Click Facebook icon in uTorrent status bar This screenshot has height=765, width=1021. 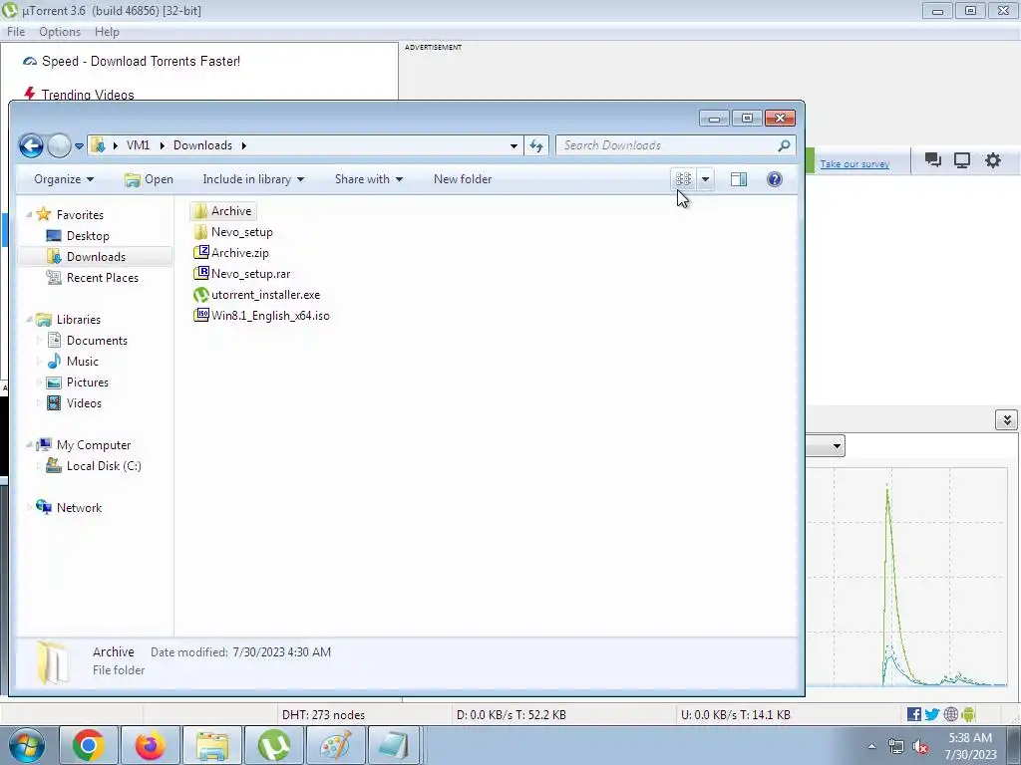point(914,715)
